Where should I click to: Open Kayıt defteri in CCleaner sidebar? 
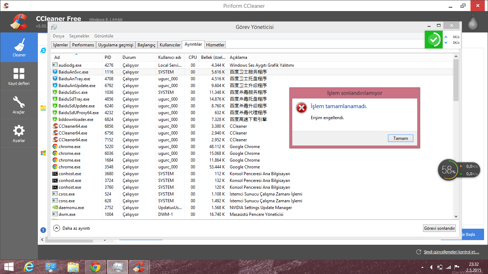[19, 76]
